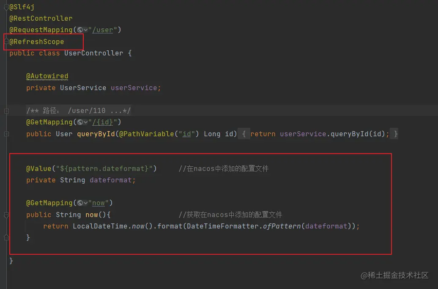Expand folded body via opening brace after Long id)

[244, 134]
